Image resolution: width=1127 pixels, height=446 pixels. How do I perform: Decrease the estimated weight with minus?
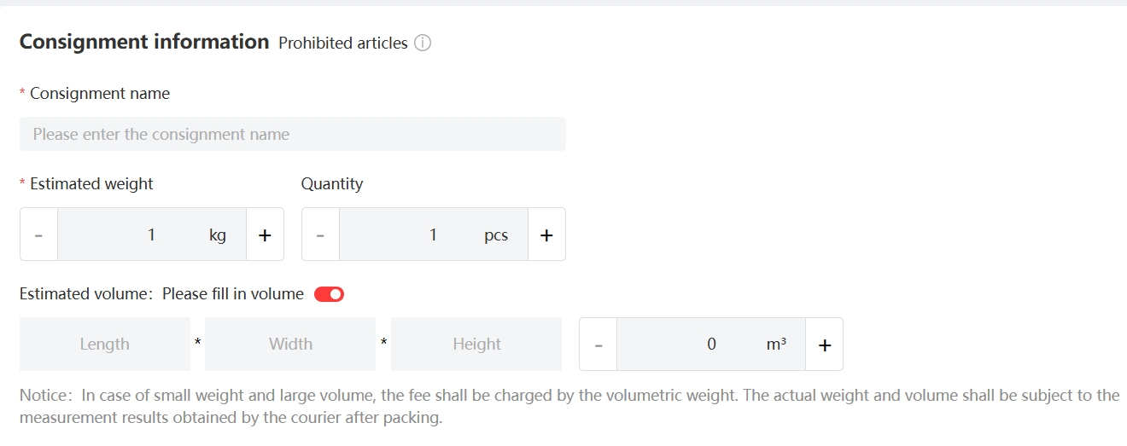tap(38, 235)
